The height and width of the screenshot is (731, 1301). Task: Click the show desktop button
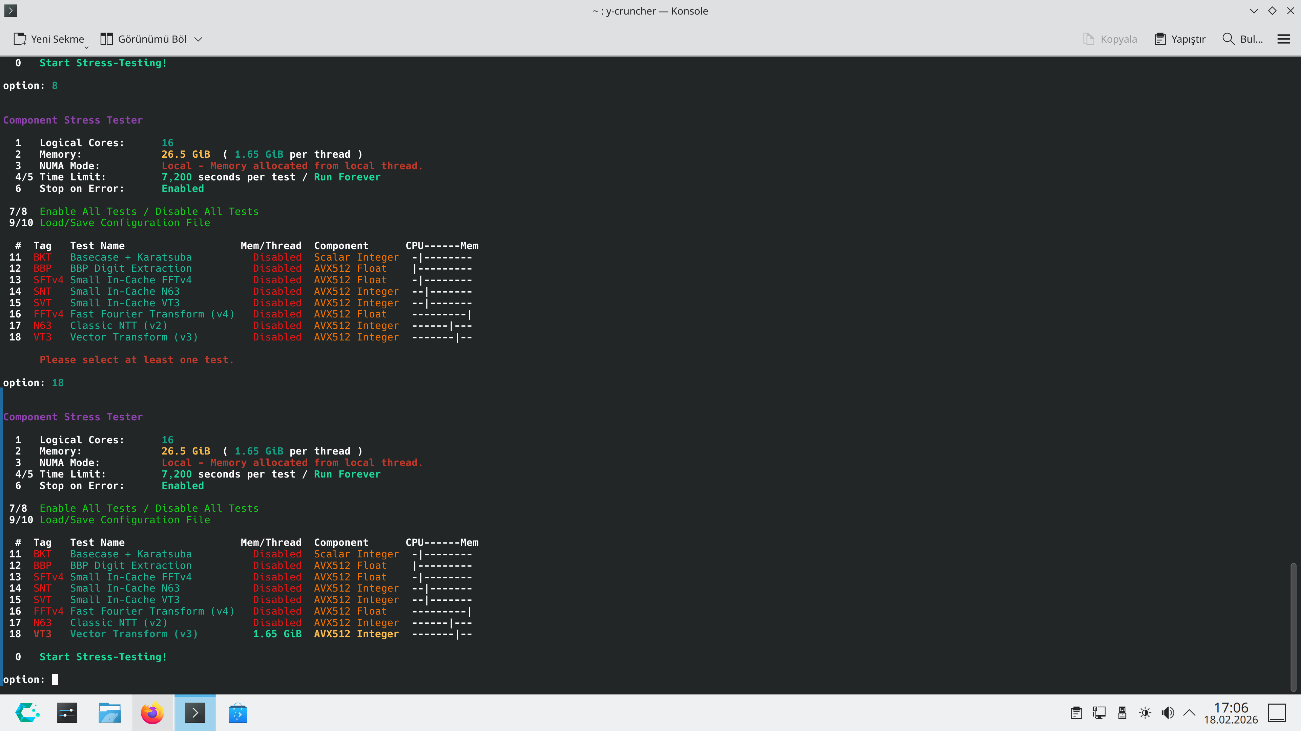[x=1277, y=713]
